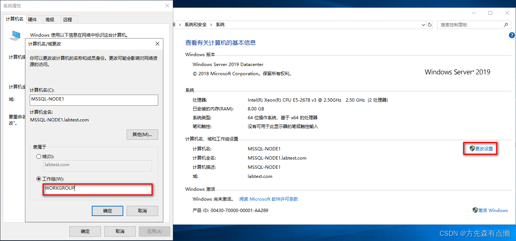Click the labtest.com domain field
The width and height of the screenshot is (516, 241).
coord(97,166)
